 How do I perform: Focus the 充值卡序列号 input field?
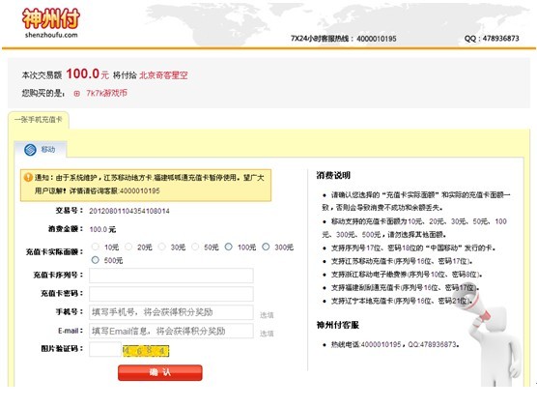pyautogui.click(x=171, y=276)
